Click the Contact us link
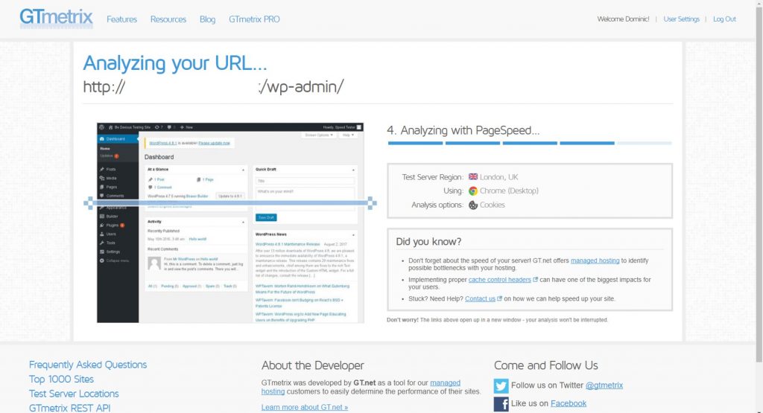The image size is (763, 413). pos(480,298)
